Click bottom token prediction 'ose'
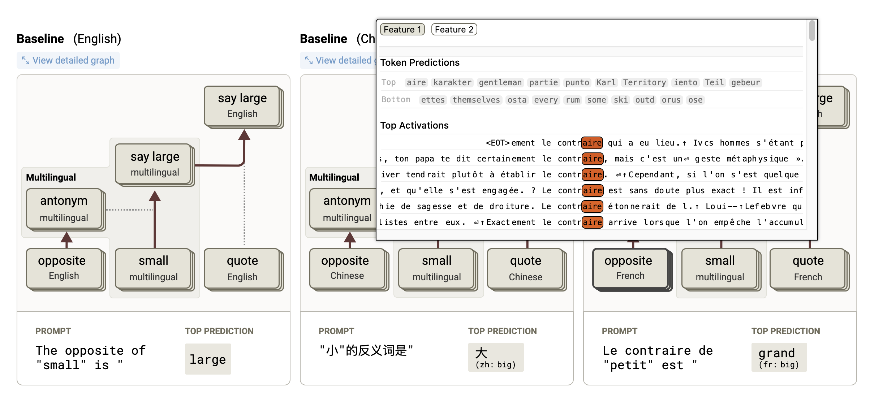The height and width of the screenshot is (393, 870). pos(695,100)
